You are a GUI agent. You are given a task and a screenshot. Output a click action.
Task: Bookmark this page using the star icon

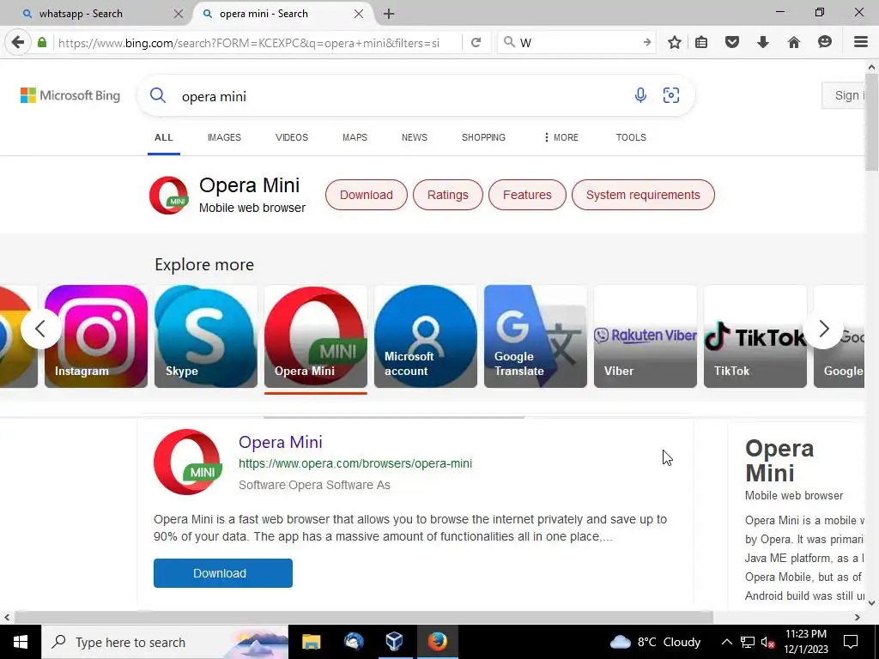tap(675, 42)
